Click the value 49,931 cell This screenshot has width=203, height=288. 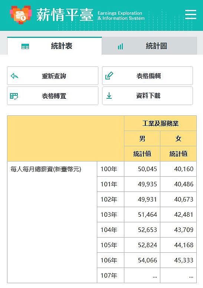click(x=142, y=199)
